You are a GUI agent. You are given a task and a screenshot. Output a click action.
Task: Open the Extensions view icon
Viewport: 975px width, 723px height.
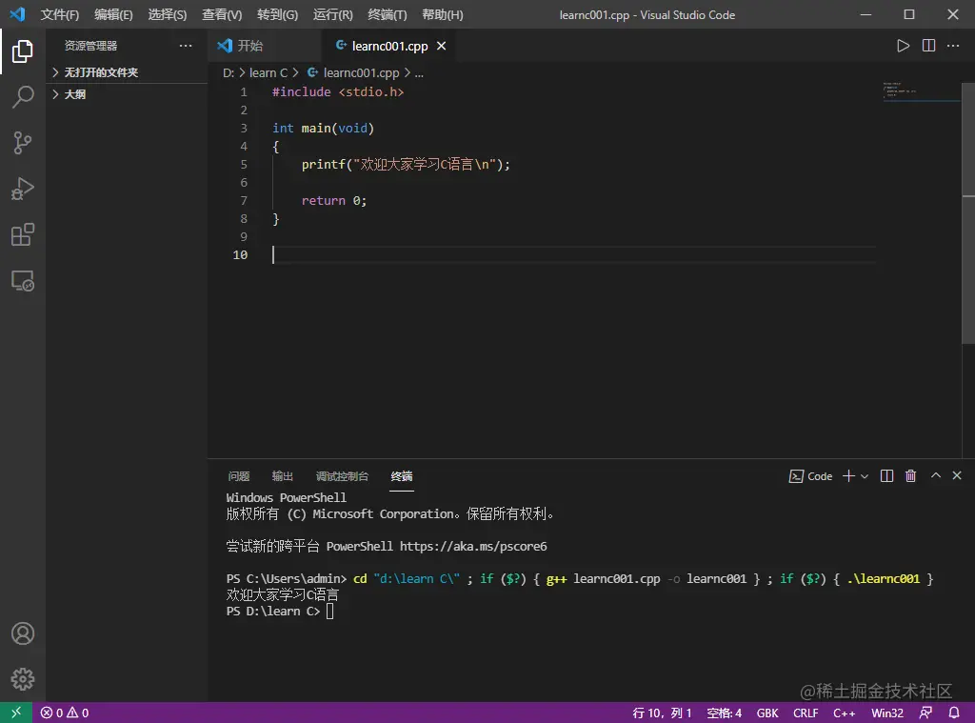23,234
